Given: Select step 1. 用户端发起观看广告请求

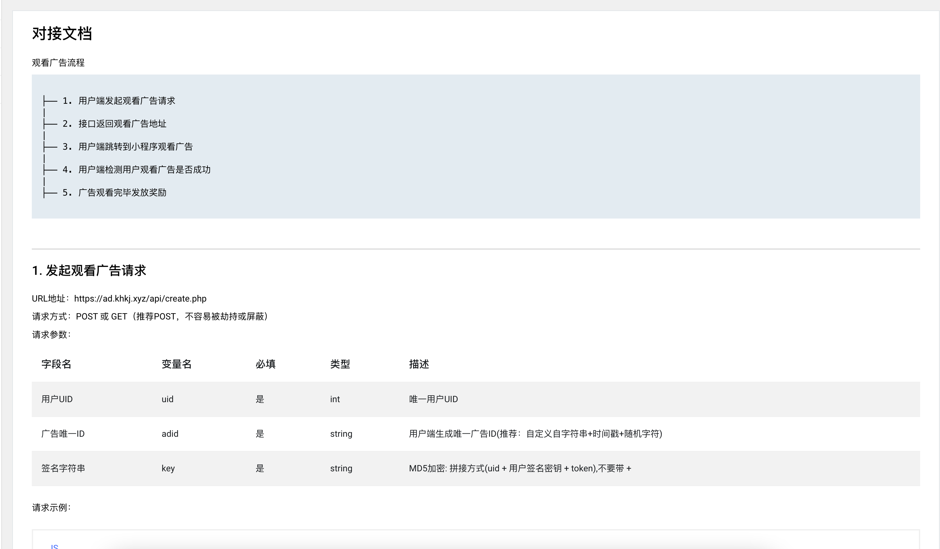Looking at the screenshot, I should click(119, 101).
